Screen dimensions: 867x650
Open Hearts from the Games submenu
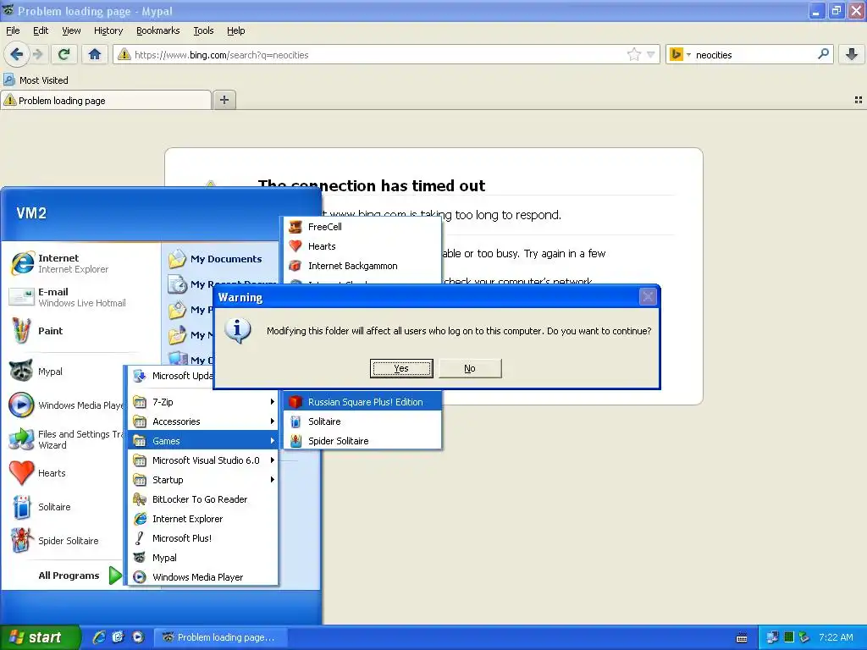(x=362, y=246)
